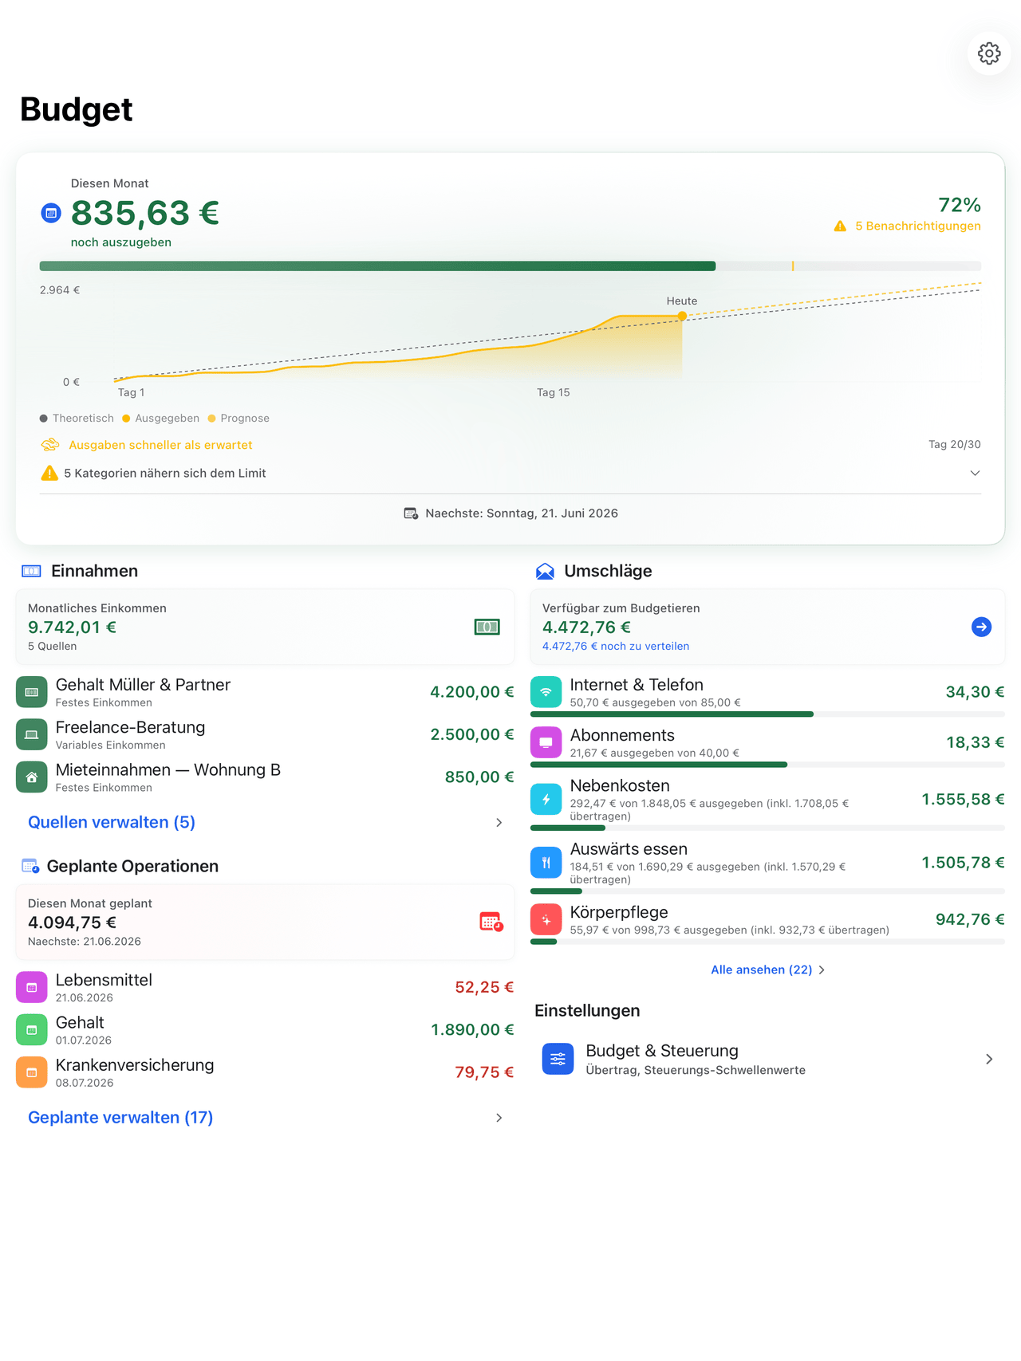
Task: Click the Internet & Telefon envelope progress bar
Action: 767,714
